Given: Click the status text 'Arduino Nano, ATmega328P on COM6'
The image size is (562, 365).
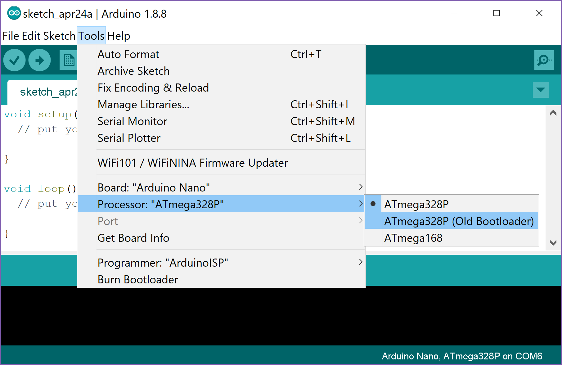Looking at the screenshot, I should 462,356.
